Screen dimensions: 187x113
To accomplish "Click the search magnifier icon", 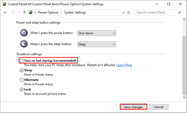I will [x=179, y=12].
